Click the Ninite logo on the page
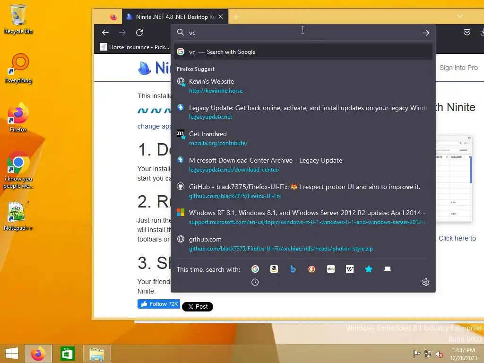 (154, 68)
